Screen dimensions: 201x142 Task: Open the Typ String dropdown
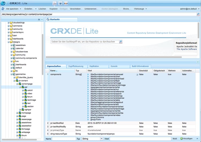tap(102, 139)
